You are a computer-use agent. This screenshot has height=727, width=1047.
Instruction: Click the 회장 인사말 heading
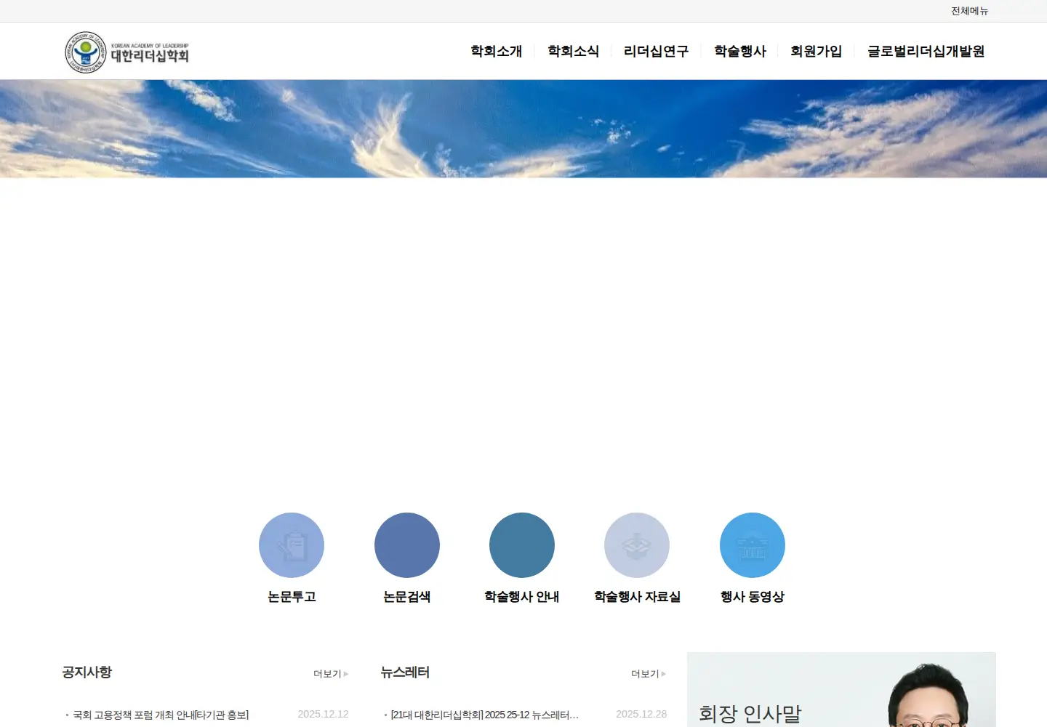coord(750,714)
